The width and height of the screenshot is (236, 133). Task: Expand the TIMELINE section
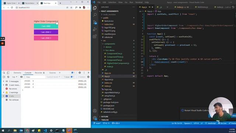point(105,120)
